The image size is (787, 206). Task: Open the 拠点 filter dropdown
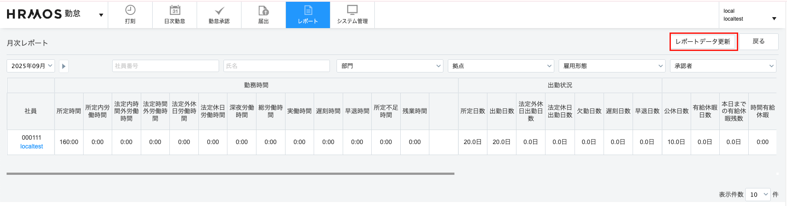coord(501,66)
